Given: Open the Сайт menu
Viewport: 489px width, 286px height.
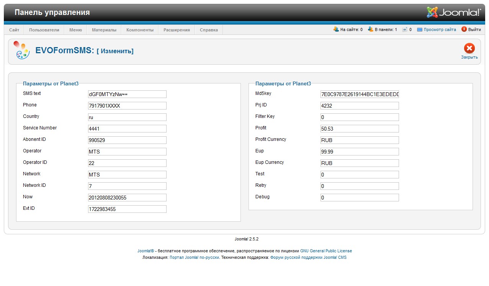Looking at the screenshot, I should [x=14, y=30].
